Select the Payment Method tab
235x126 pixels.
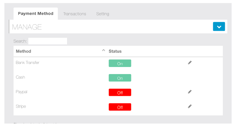pos(36,14)
